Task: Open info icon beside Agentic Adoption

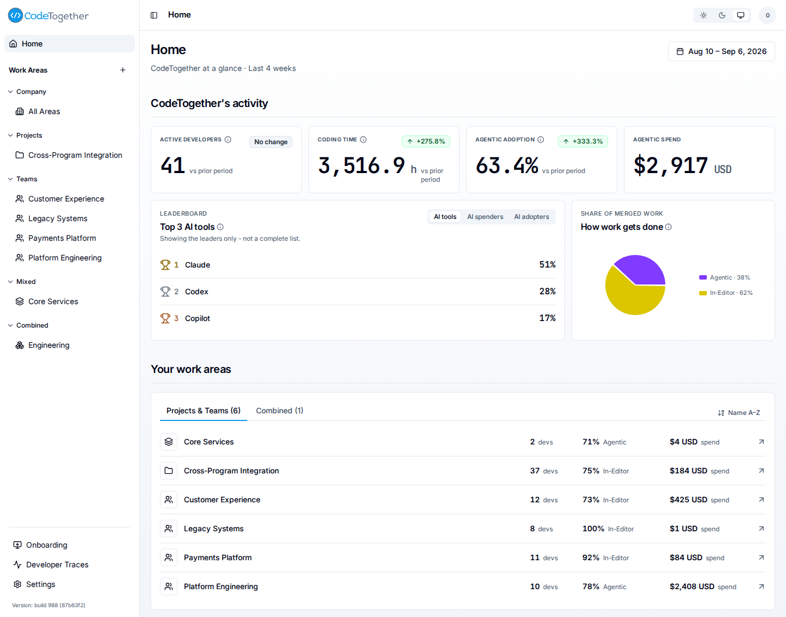Action: click(541, 140)
